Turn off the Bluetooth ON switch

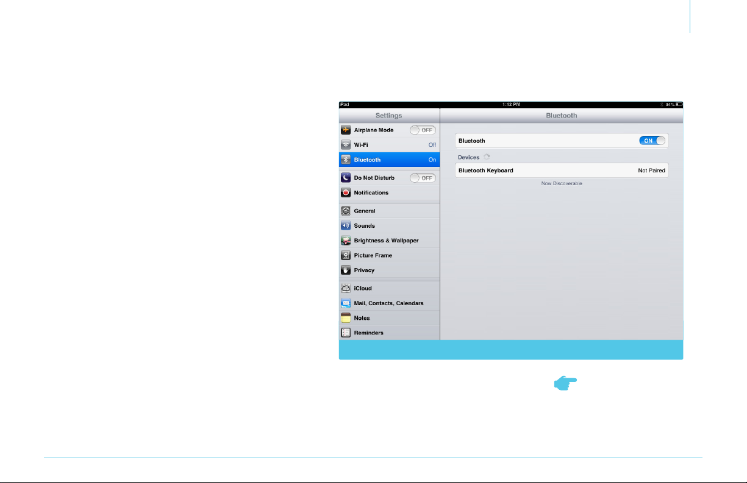point(652,141)
